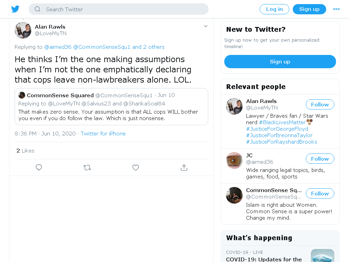This screenshot has height=262, width=349.
Task: Share the tweet using the upload icon
Action: click(184, 168)
